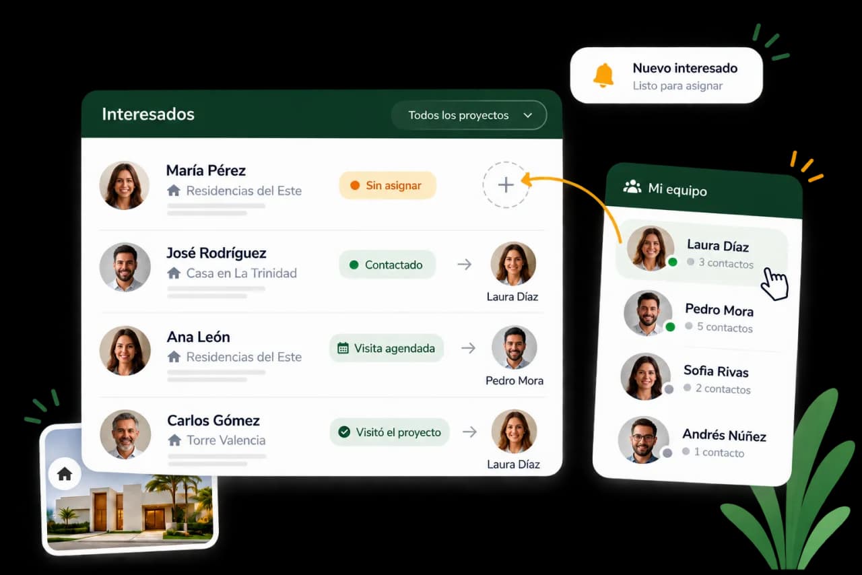
Task: Click the 5 contactos text under Pedro Mora
Action: click(725, 327)
